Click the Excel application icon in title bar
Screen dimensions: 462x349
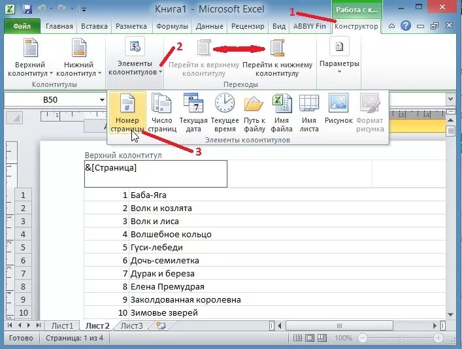(10, 9)
